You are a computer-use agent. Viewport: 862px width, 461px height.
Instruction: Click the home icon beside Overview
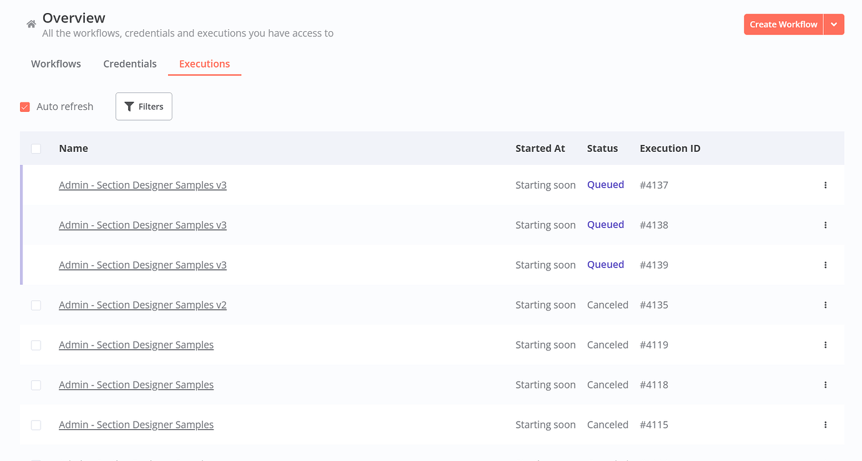tap(31, 23)
